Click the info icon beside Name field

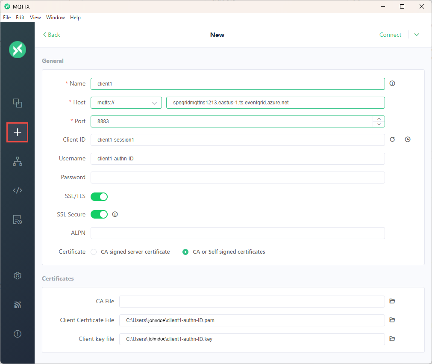pos(392,83)
